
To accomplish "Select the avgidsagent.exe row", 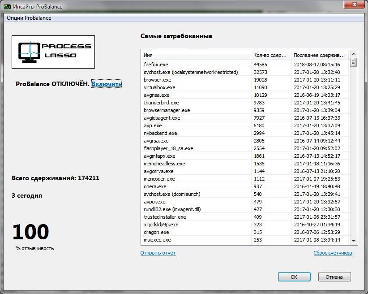I will [245, 118].
